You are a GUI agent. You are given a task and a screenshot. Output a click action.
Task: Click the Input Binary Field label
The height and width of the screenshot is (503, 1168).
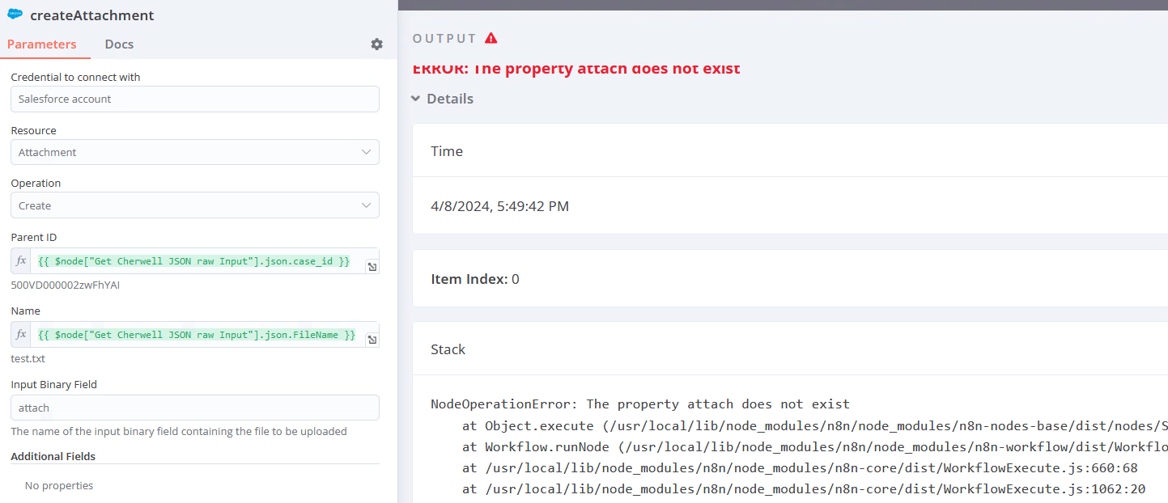point(54,384)
